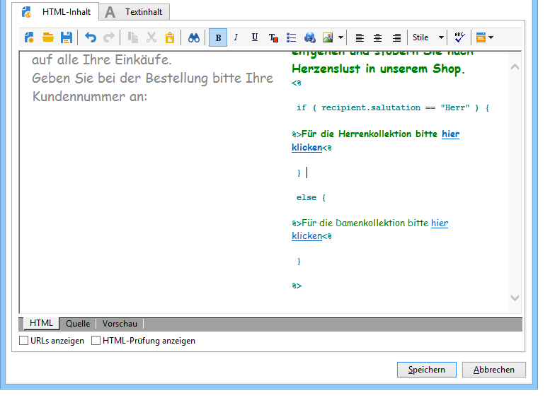Image resolution: width=550 pixels, height=398 pixels.
Task: Redo the last undone edit
Action: pos(109,37)
